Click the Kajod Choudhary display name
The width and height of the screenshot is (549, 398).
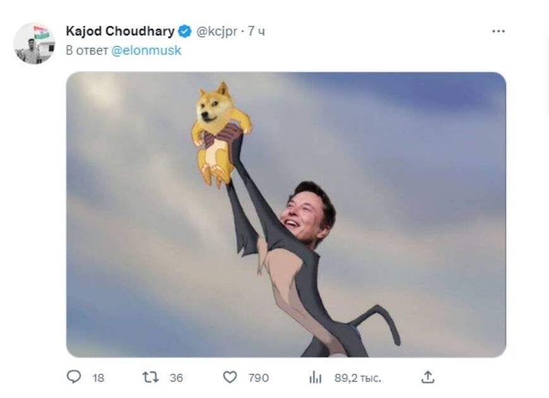click(120, 32)
